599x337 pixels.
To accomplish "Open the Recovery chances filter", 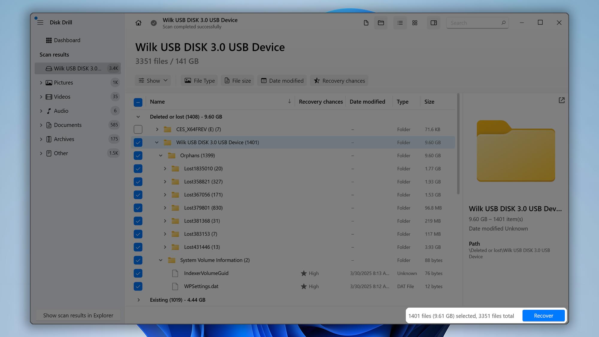I will 339,80.
